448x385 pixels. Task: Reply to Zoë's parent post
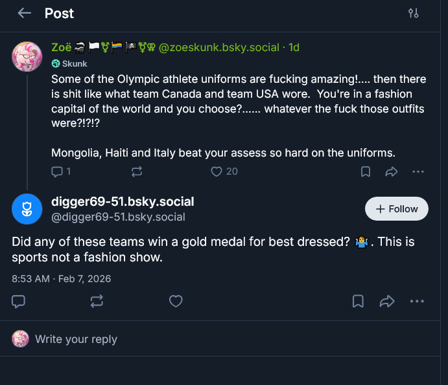(57, 171)
